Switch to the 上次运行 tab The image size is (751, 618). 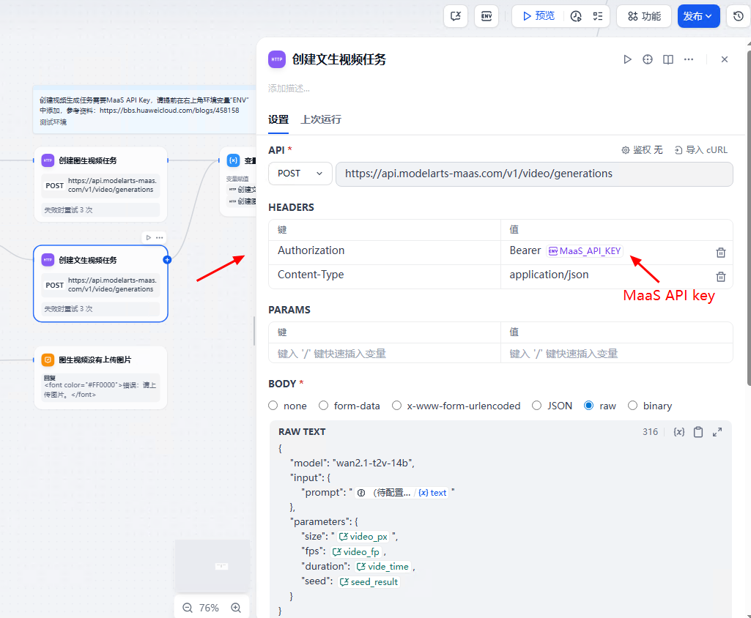coord(321,119)
